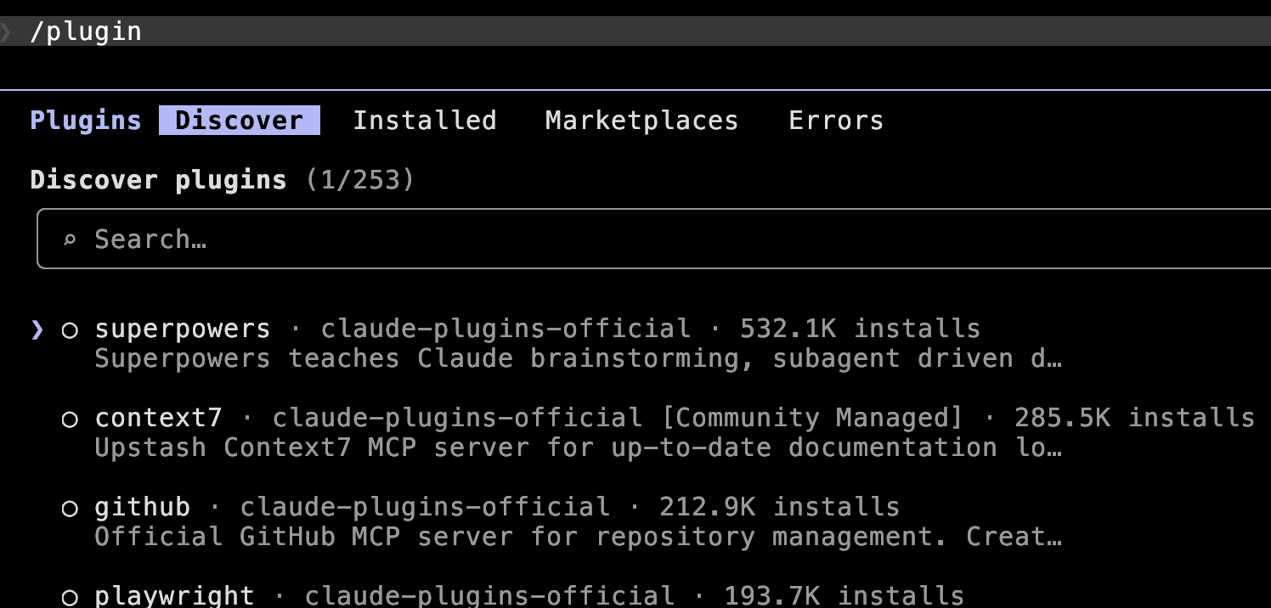Click the Plugins heading label
The height and width of the screenshot is (608, 1271).
pos(85,120)
